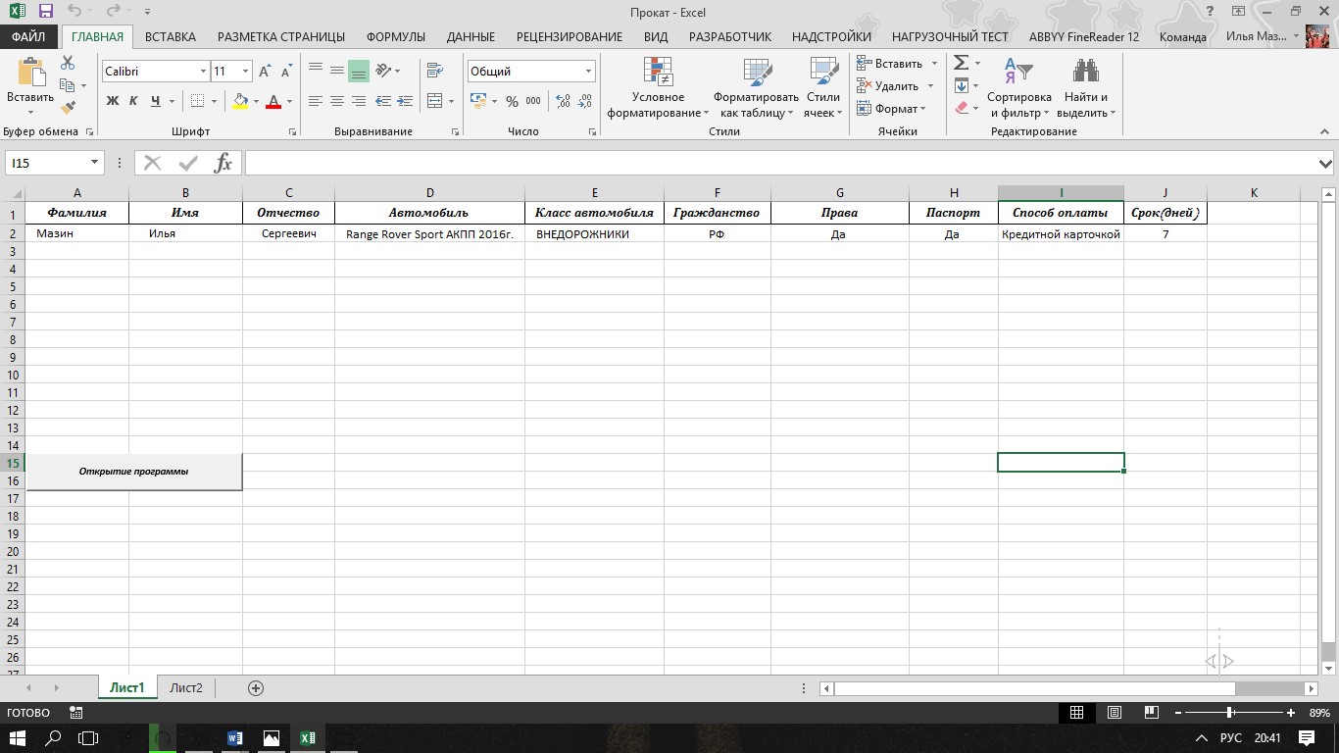The image size is (1339, 753).
Task: Save the workbook from the quick access toolbar
Action: tap(46, 12)
